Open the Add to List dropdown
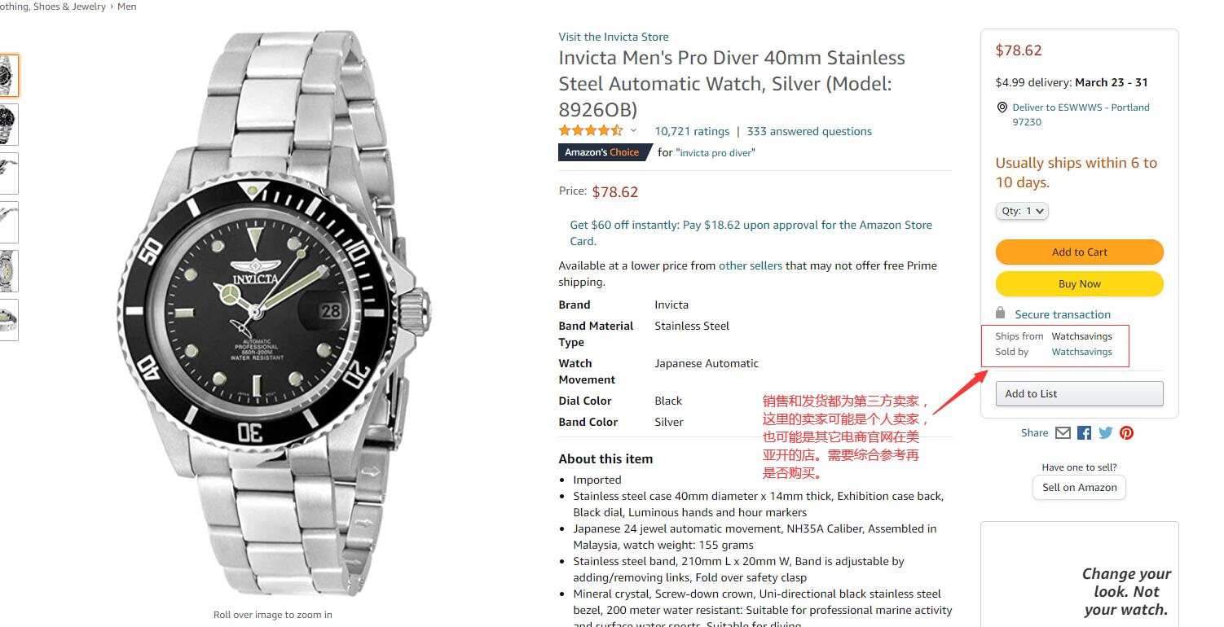Viewport: 1224px width, 627px height. pos(1079,394)
